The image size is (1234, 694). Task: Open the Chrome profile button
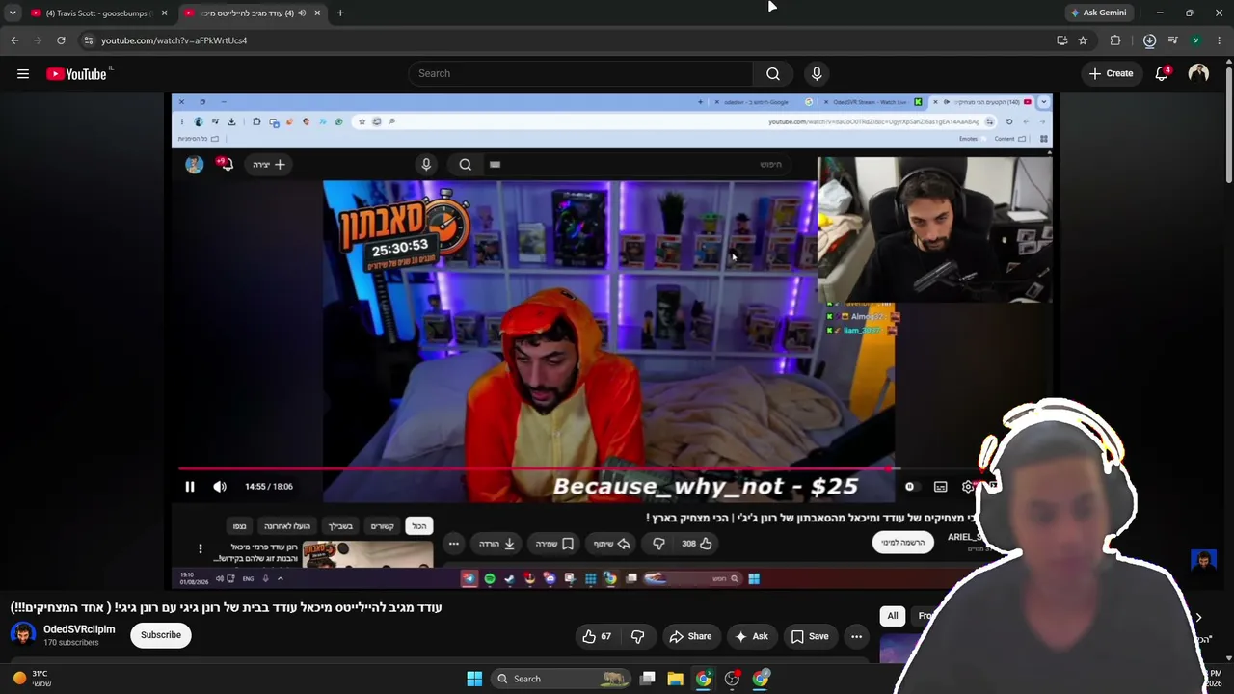[1196, 40]
